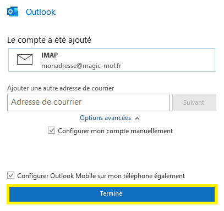224x211 pixels.
Task: Click the Suivant button
Action: coord(194,102)
